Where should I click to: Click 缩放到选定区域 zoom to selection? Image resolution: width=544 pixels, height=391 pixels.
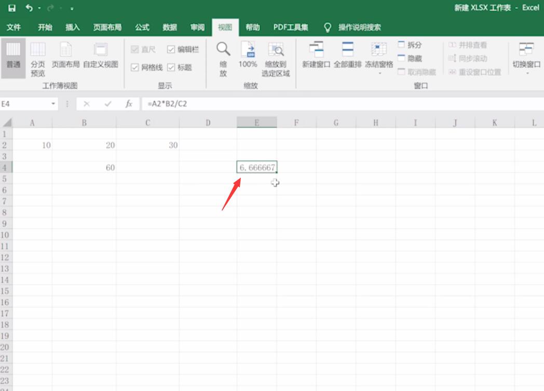pos(276,58)
